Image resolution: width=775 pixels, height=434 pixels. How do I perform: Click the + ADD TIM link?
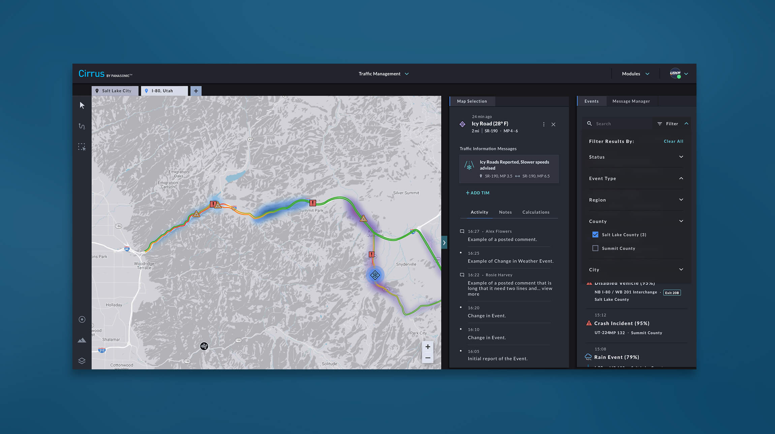tap(477, 193)
